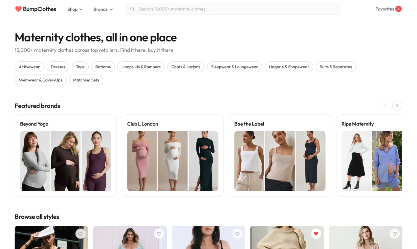Open the Favorites page

384,9
